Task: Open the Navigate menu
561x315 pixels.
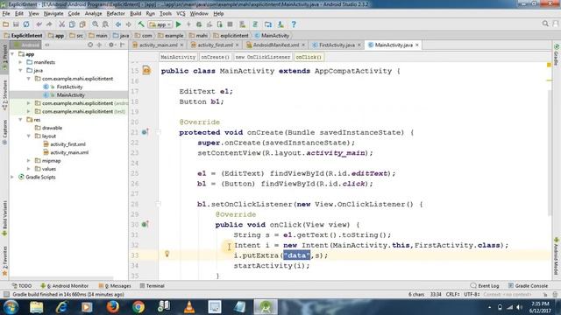Action: click(x=53, y=14)
